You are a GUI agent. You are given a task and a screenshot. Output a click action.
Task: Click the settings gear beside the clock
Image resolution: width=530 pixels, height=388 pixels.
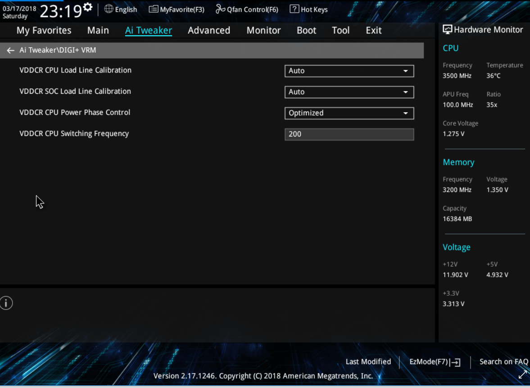[87, 7]
